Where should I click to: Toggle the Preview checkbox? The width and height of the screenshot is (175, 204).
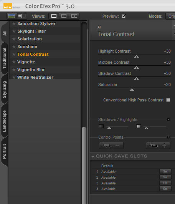(124, 16)
